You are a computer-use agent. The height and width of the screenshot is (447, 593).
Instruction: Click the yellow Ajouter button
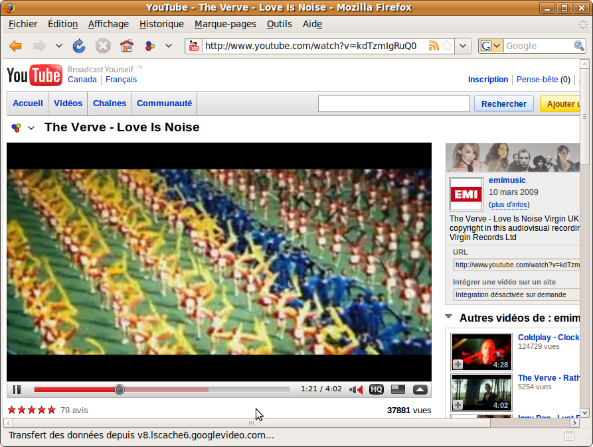tap(560, 104)
